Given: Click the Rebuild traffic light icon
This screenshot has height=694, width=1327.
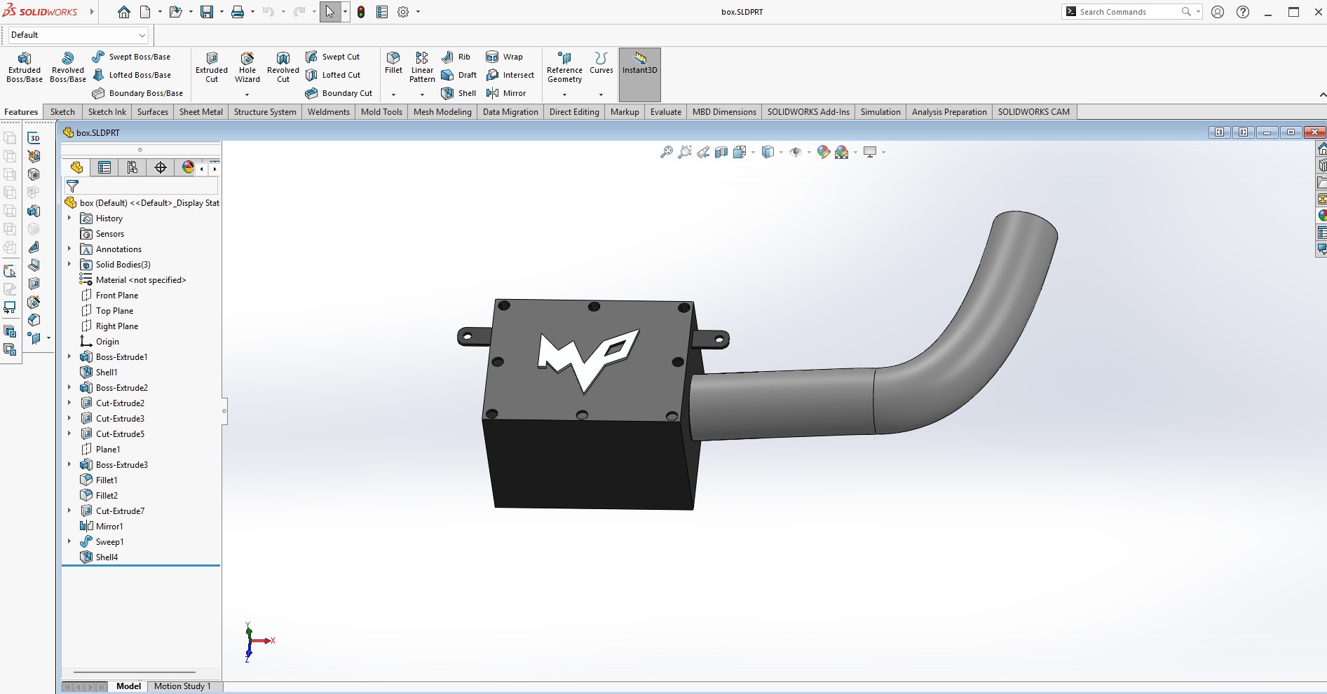Looking at the screenshot, I should click(x=361, y=12).
